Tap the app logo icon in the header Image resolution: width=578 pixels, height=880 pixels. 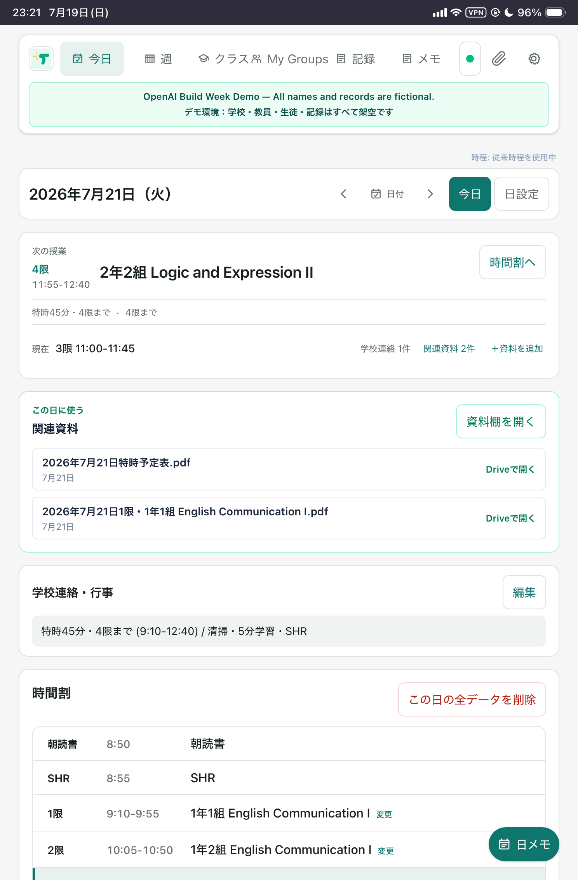click(41, 59)
